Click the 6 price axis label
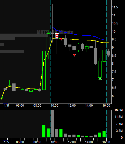 point(113,96)
